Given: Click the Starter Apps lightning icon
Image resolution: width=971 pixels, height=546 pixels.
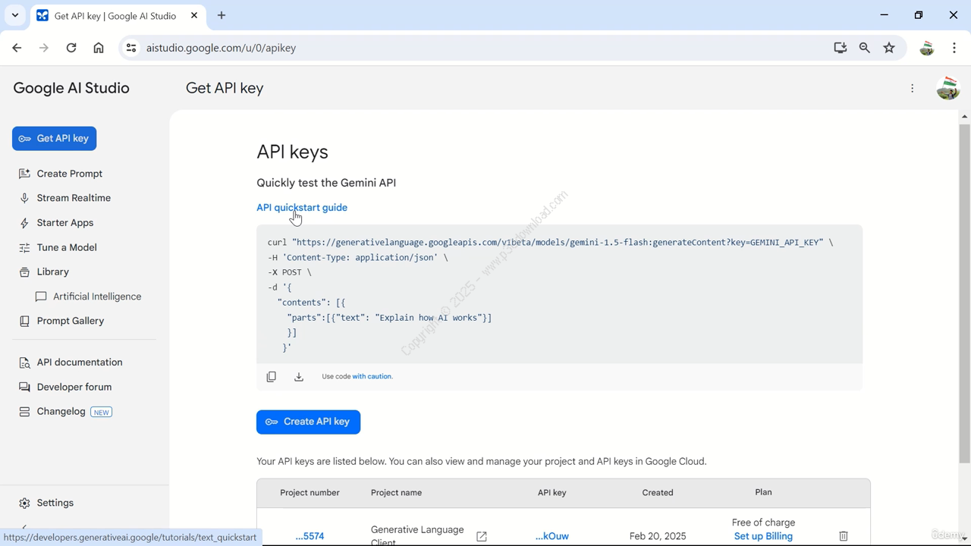Looking at the screenshot, I should (x=24, y=223).
